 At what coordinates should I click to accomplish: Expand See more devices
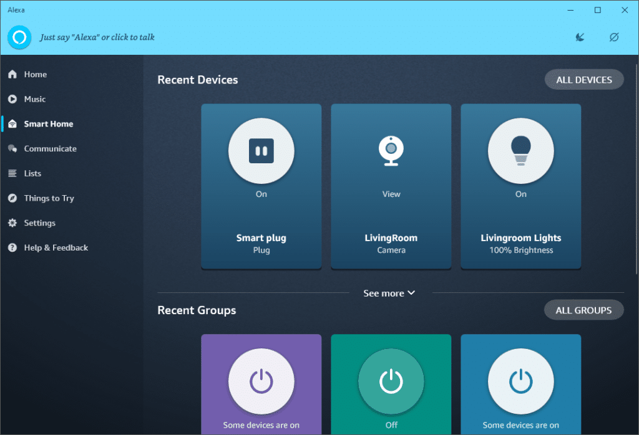pos(389,294)
